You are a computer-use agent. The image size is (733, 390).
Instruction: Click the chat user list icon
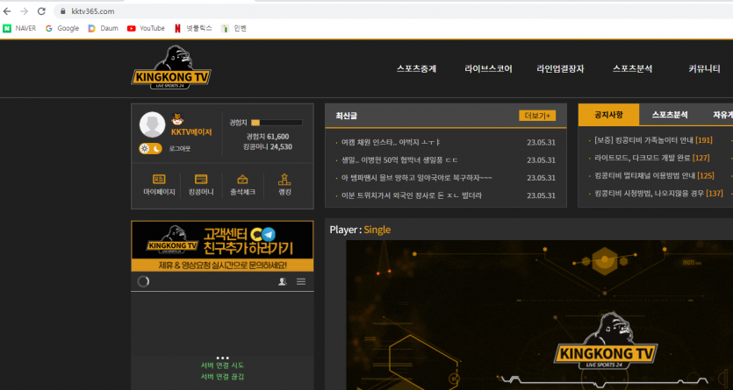[x=283, y=281]
